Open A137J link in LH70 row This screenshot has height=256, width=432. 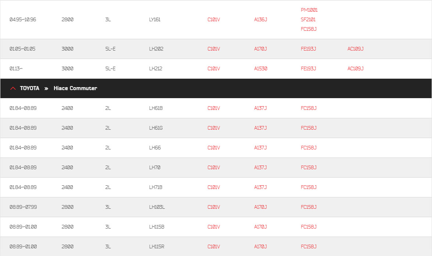260,167
